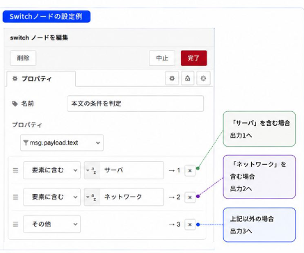
Task: Open the string type selector for サーバ value
Action: [x=92, y=170]
